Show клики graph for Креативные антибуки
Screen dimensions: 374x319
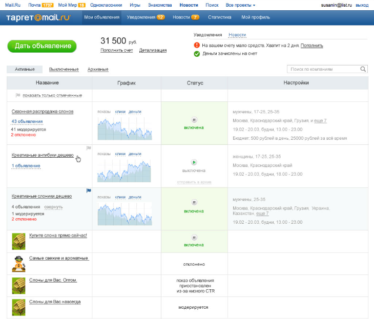tap(120, 154)
